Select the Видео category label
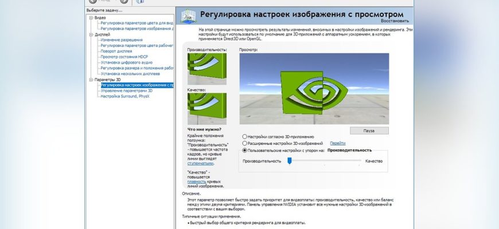 (100, 18)
